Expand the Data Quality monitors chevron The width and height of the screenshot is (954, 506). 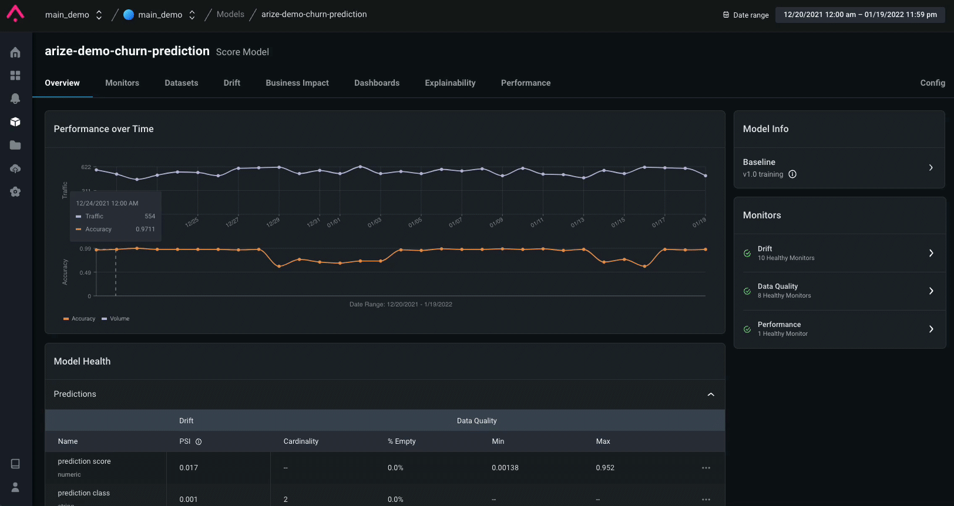coord(931,291)
